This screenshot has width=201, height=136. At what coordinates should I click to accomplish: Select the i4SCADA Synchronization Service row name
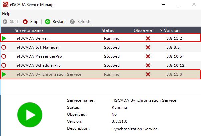49,74
